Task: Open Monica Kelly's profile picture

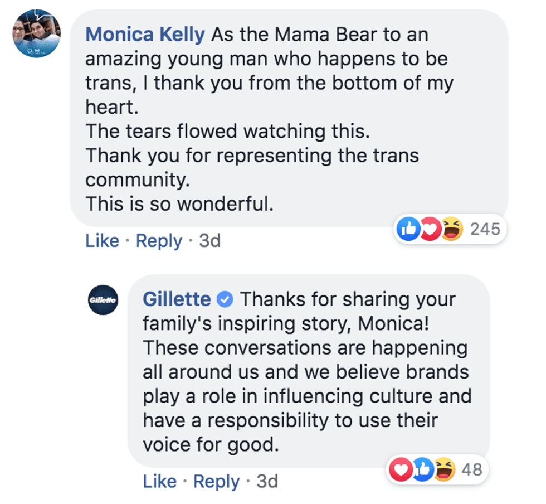Action: pos(36,33)
